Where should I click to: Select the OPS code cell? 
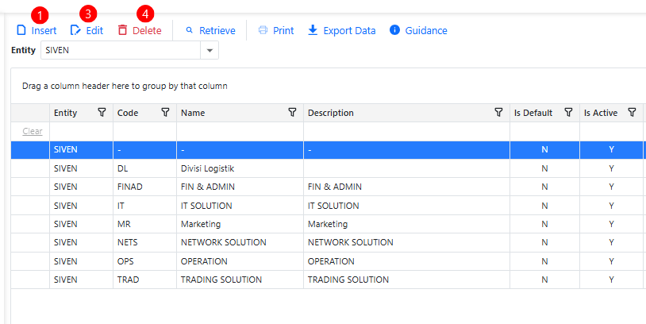coord(145,261)
